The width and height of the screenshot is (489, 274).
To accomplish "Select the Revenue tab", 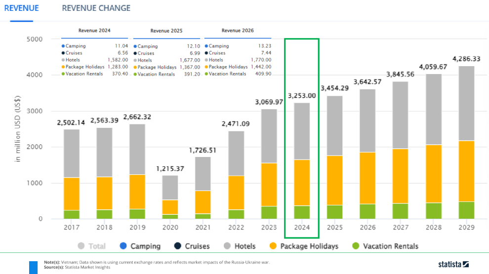I will point(22,8).
